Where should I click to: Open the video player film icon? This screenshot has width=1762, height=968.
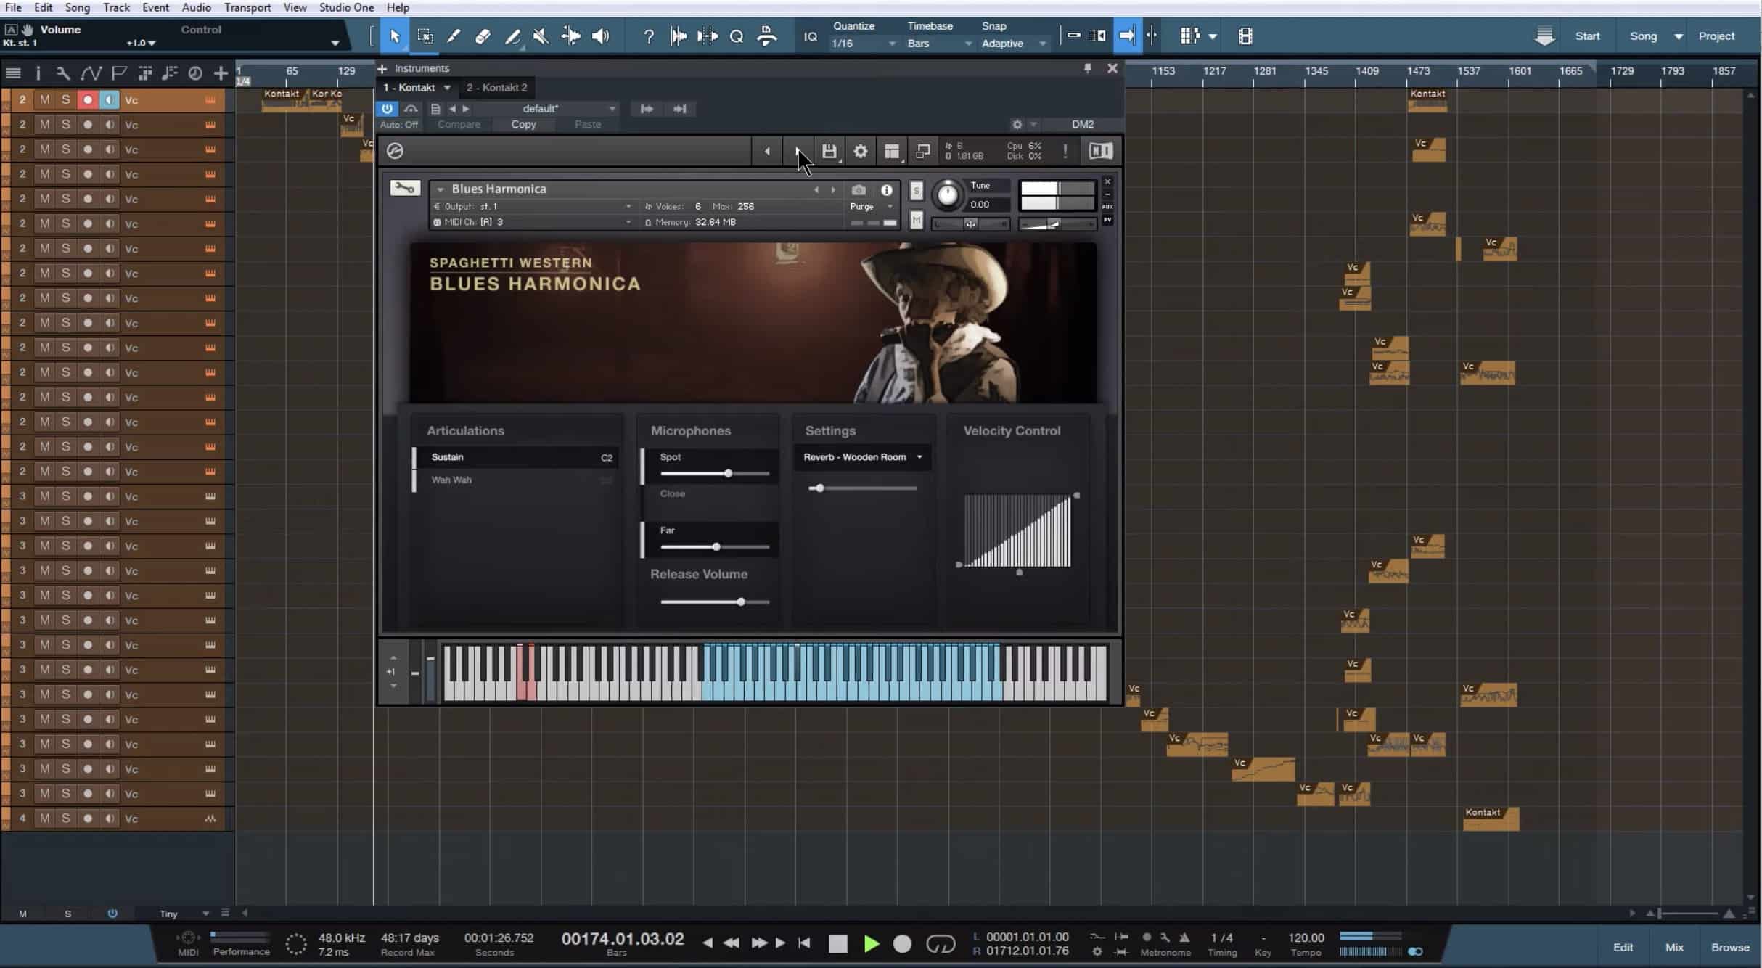tap(1245, 36)
